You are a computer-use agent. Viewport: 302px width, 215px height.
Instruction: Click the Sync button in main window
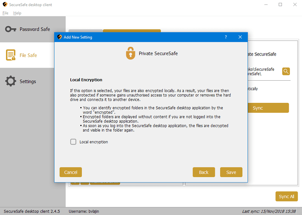(268, 108)
